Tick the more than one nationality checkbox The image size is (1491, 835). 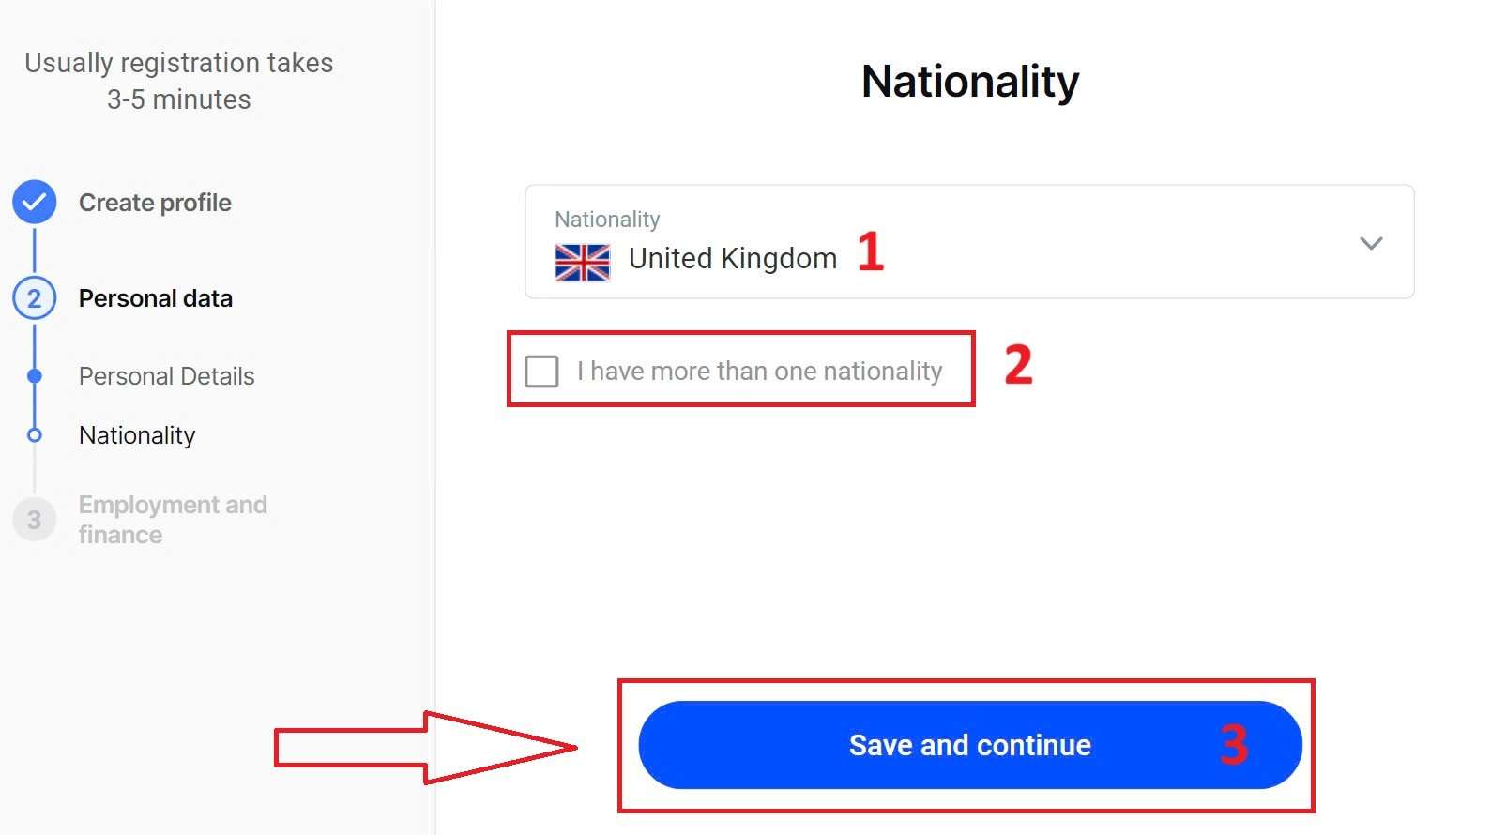pyautogui.click(x=541, y=372)
